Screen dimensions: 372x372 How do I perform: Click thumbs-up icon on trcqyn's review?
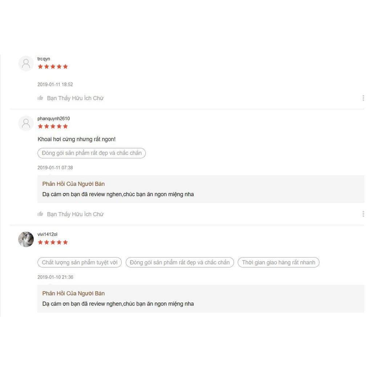tap(40, 98)
